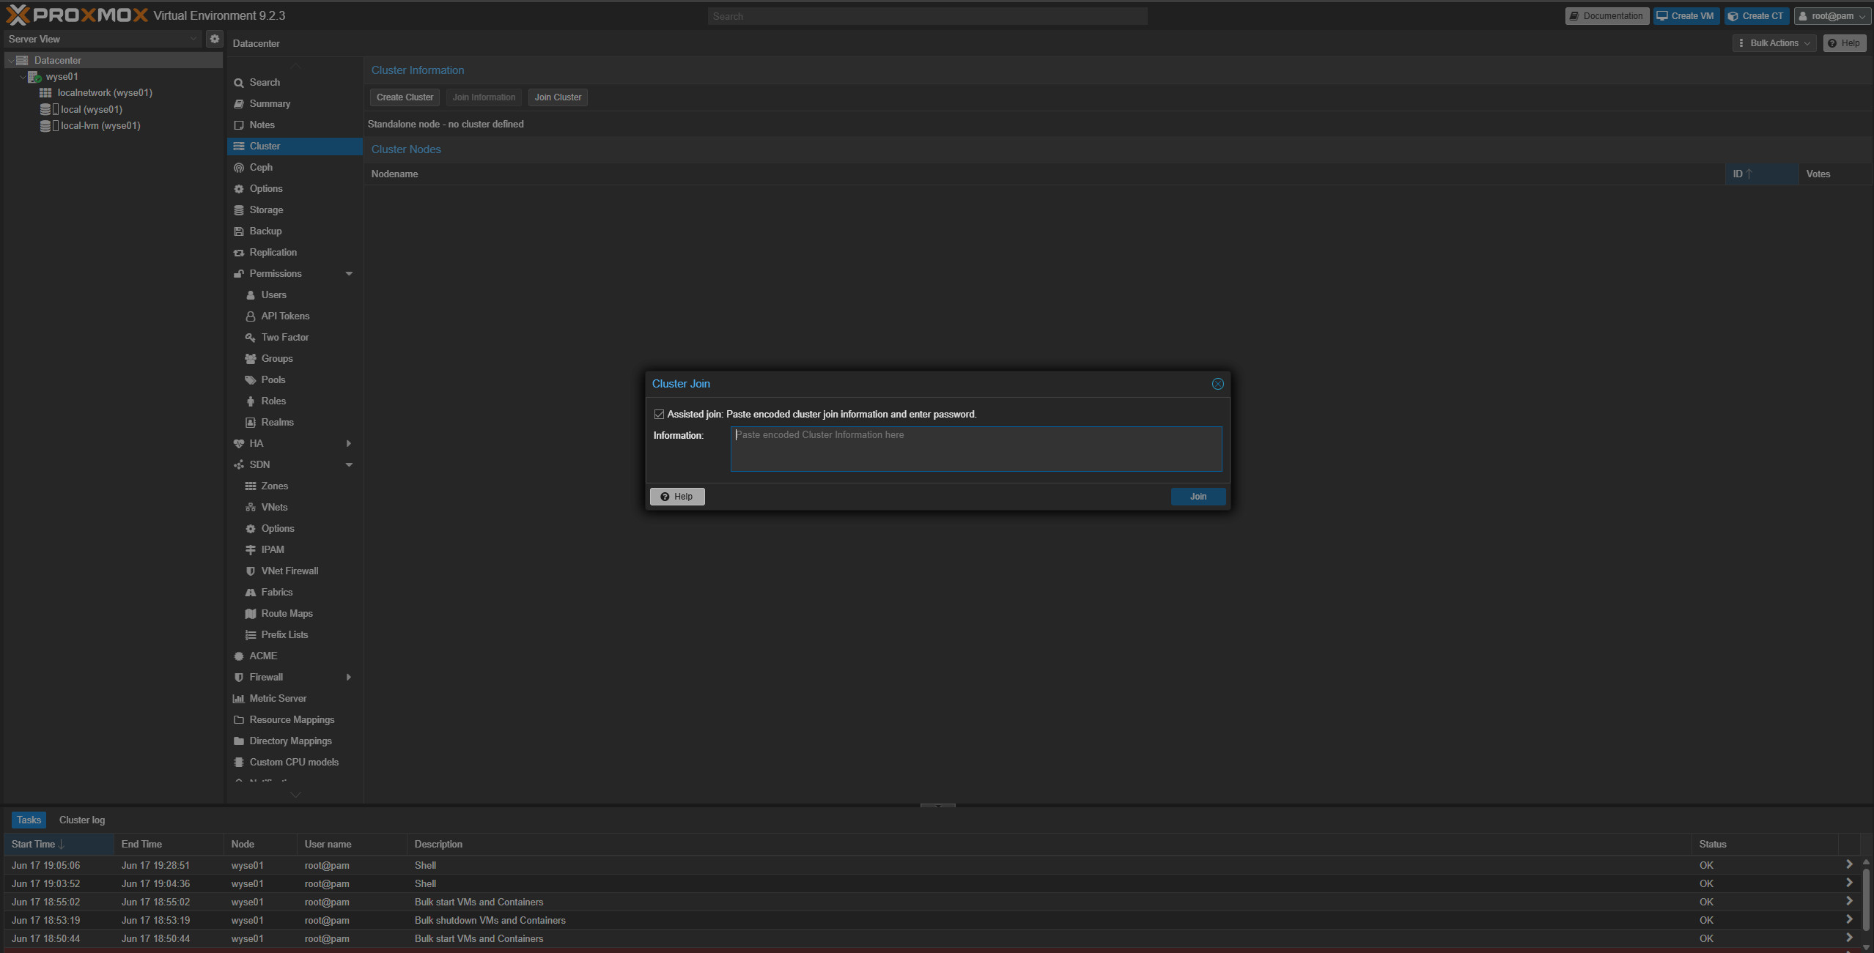Click the Join button in dialog
Image resolution: width=1874 pixels, height=953 pixels.
(x=1198, y=497)
